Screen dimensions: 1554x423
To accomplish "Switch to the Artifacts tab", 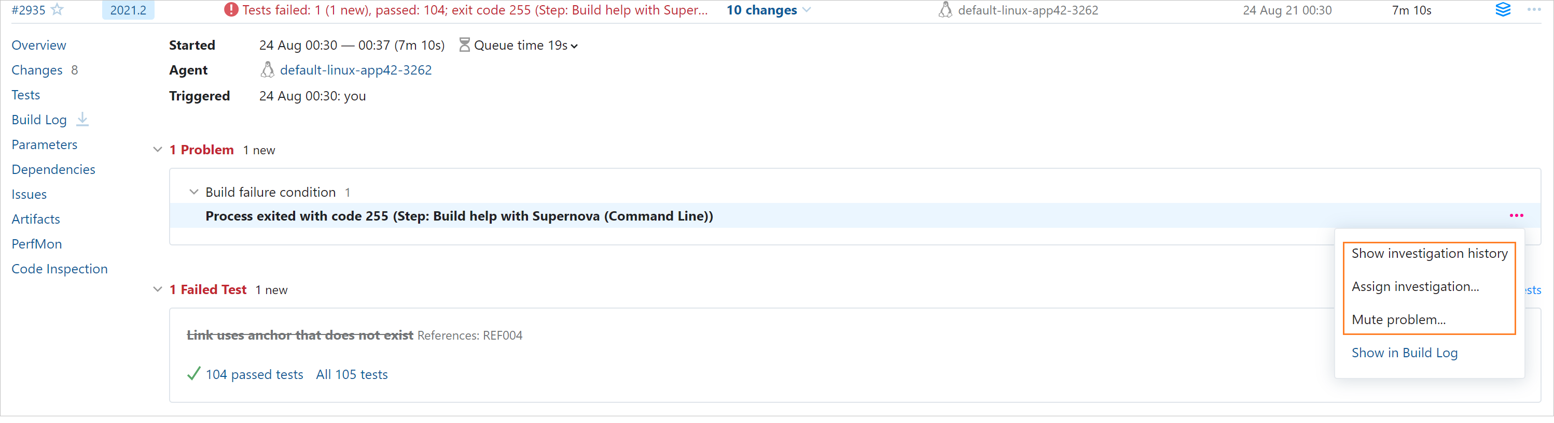I will [x=36, y=218].
